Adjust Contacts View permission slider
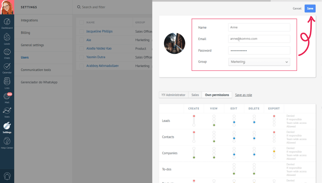The image size is (322, 183). pyautogui.click(x=214, y=137)
